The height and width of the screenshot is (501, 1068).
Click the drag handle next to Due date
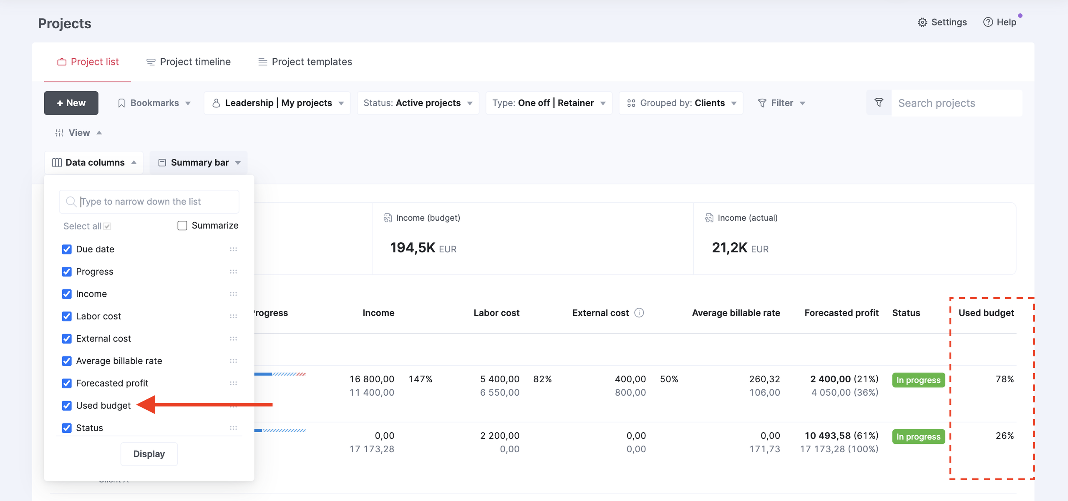click(x=233, y=249)
